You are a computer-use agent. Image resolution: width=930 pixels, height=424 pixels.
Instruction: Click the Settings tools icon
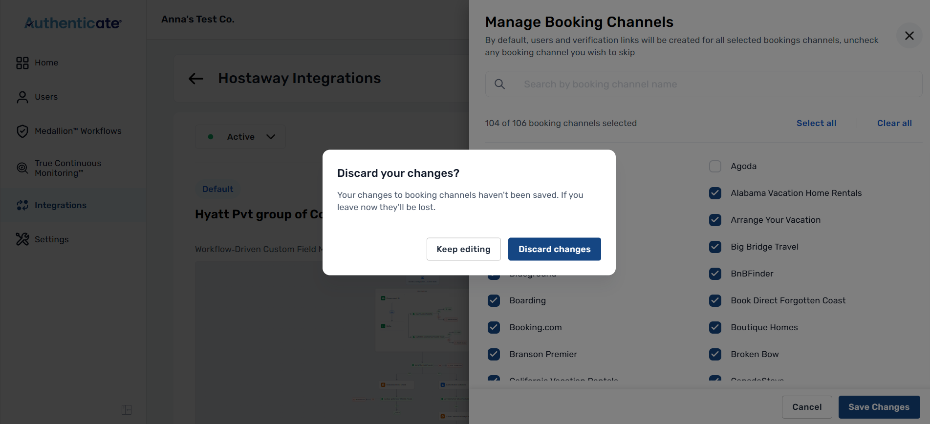(22, 239)
